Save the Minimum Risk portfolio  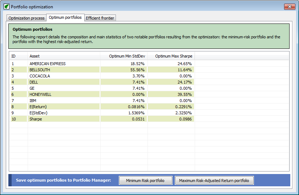tap(145, 181)
